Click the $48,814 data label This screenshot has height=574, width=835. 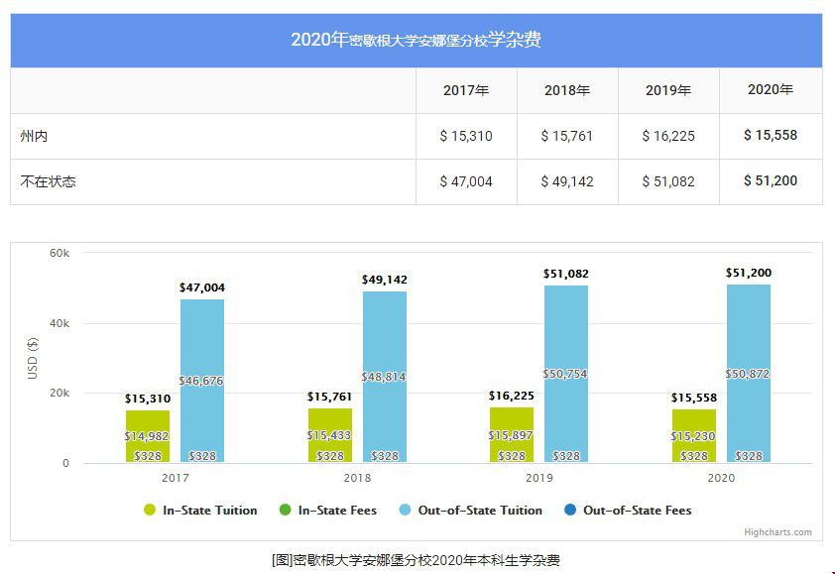[x=384, y=377]
